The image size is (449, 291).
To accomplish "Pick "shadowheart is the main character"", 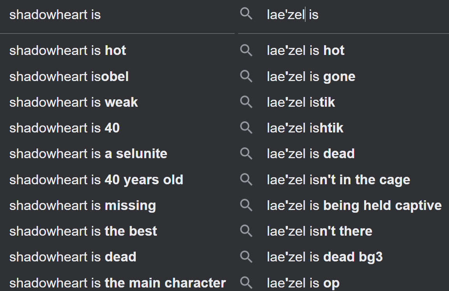I will [x=118, y=282].
